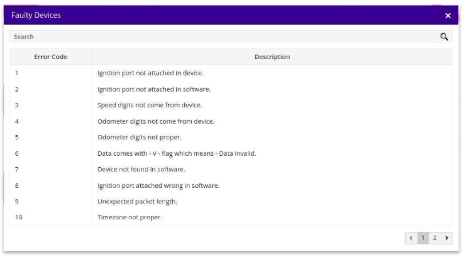Open error code 2 link
The width and height of the screenshot is (464, 256).
point(17,89)
